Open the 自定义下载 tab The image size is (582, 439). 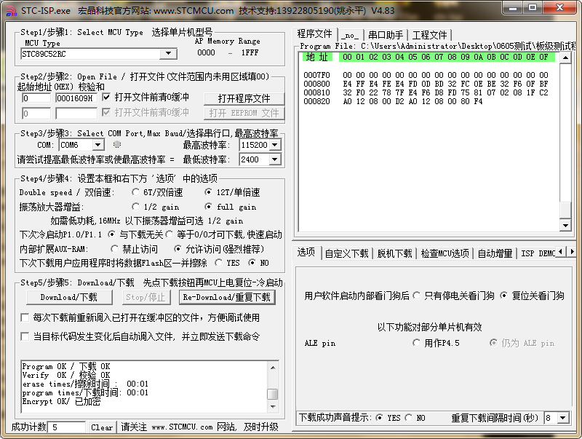point(347,253)
